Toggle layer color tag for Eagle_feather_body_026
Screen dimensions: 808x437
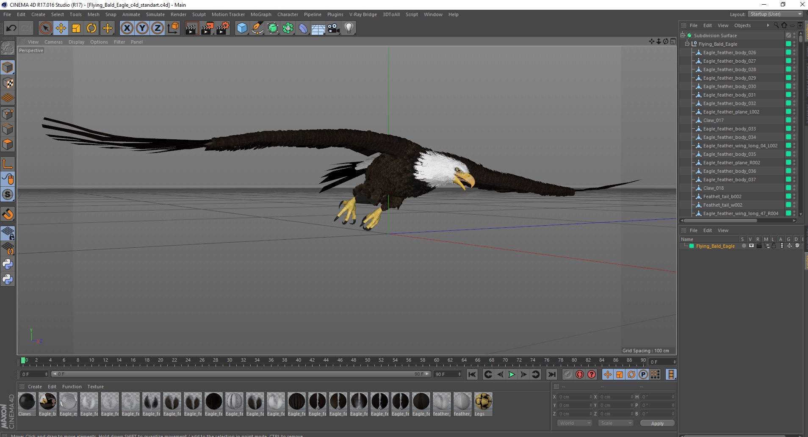tap(789, 53)
